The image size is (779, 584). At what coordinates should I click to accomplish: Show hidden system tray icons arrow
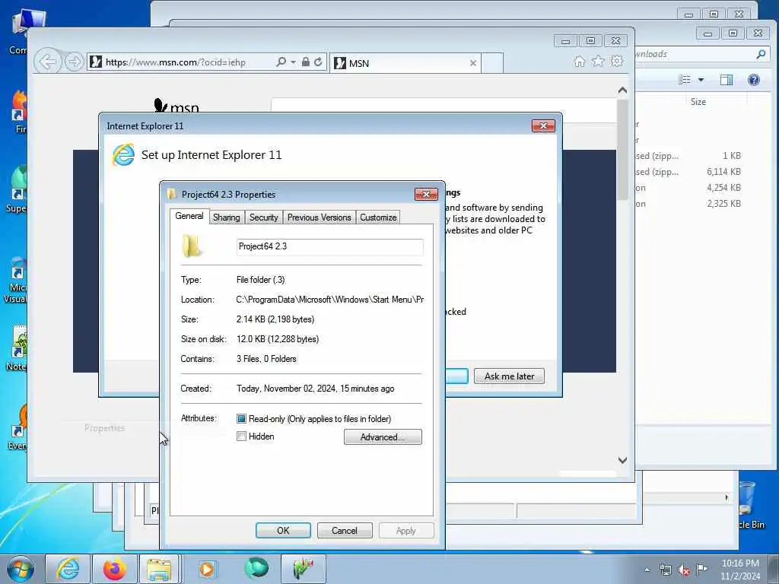[647, 570]
